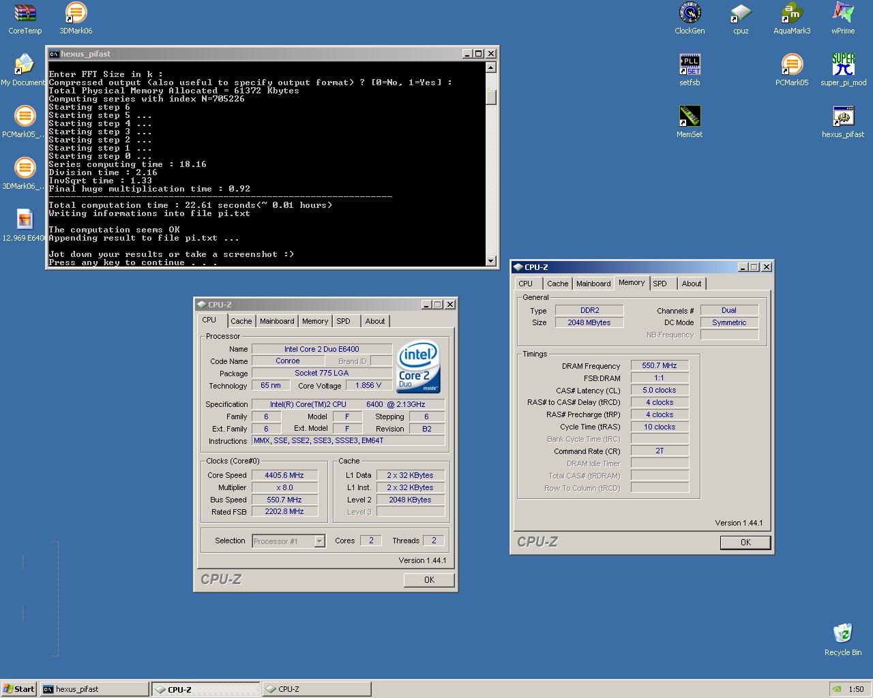Click the Cycle Time 10 clocks value

point(660,427)
